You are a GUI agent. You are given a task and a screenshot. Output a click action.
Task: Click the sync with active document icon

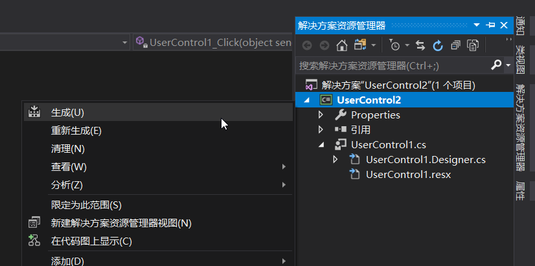(x=420, y=45)
